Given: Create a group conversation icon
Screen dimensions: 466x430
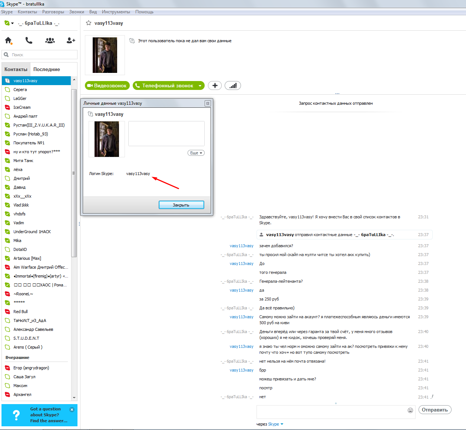Looking at the screenshot, I should click(x=50, y=40).
